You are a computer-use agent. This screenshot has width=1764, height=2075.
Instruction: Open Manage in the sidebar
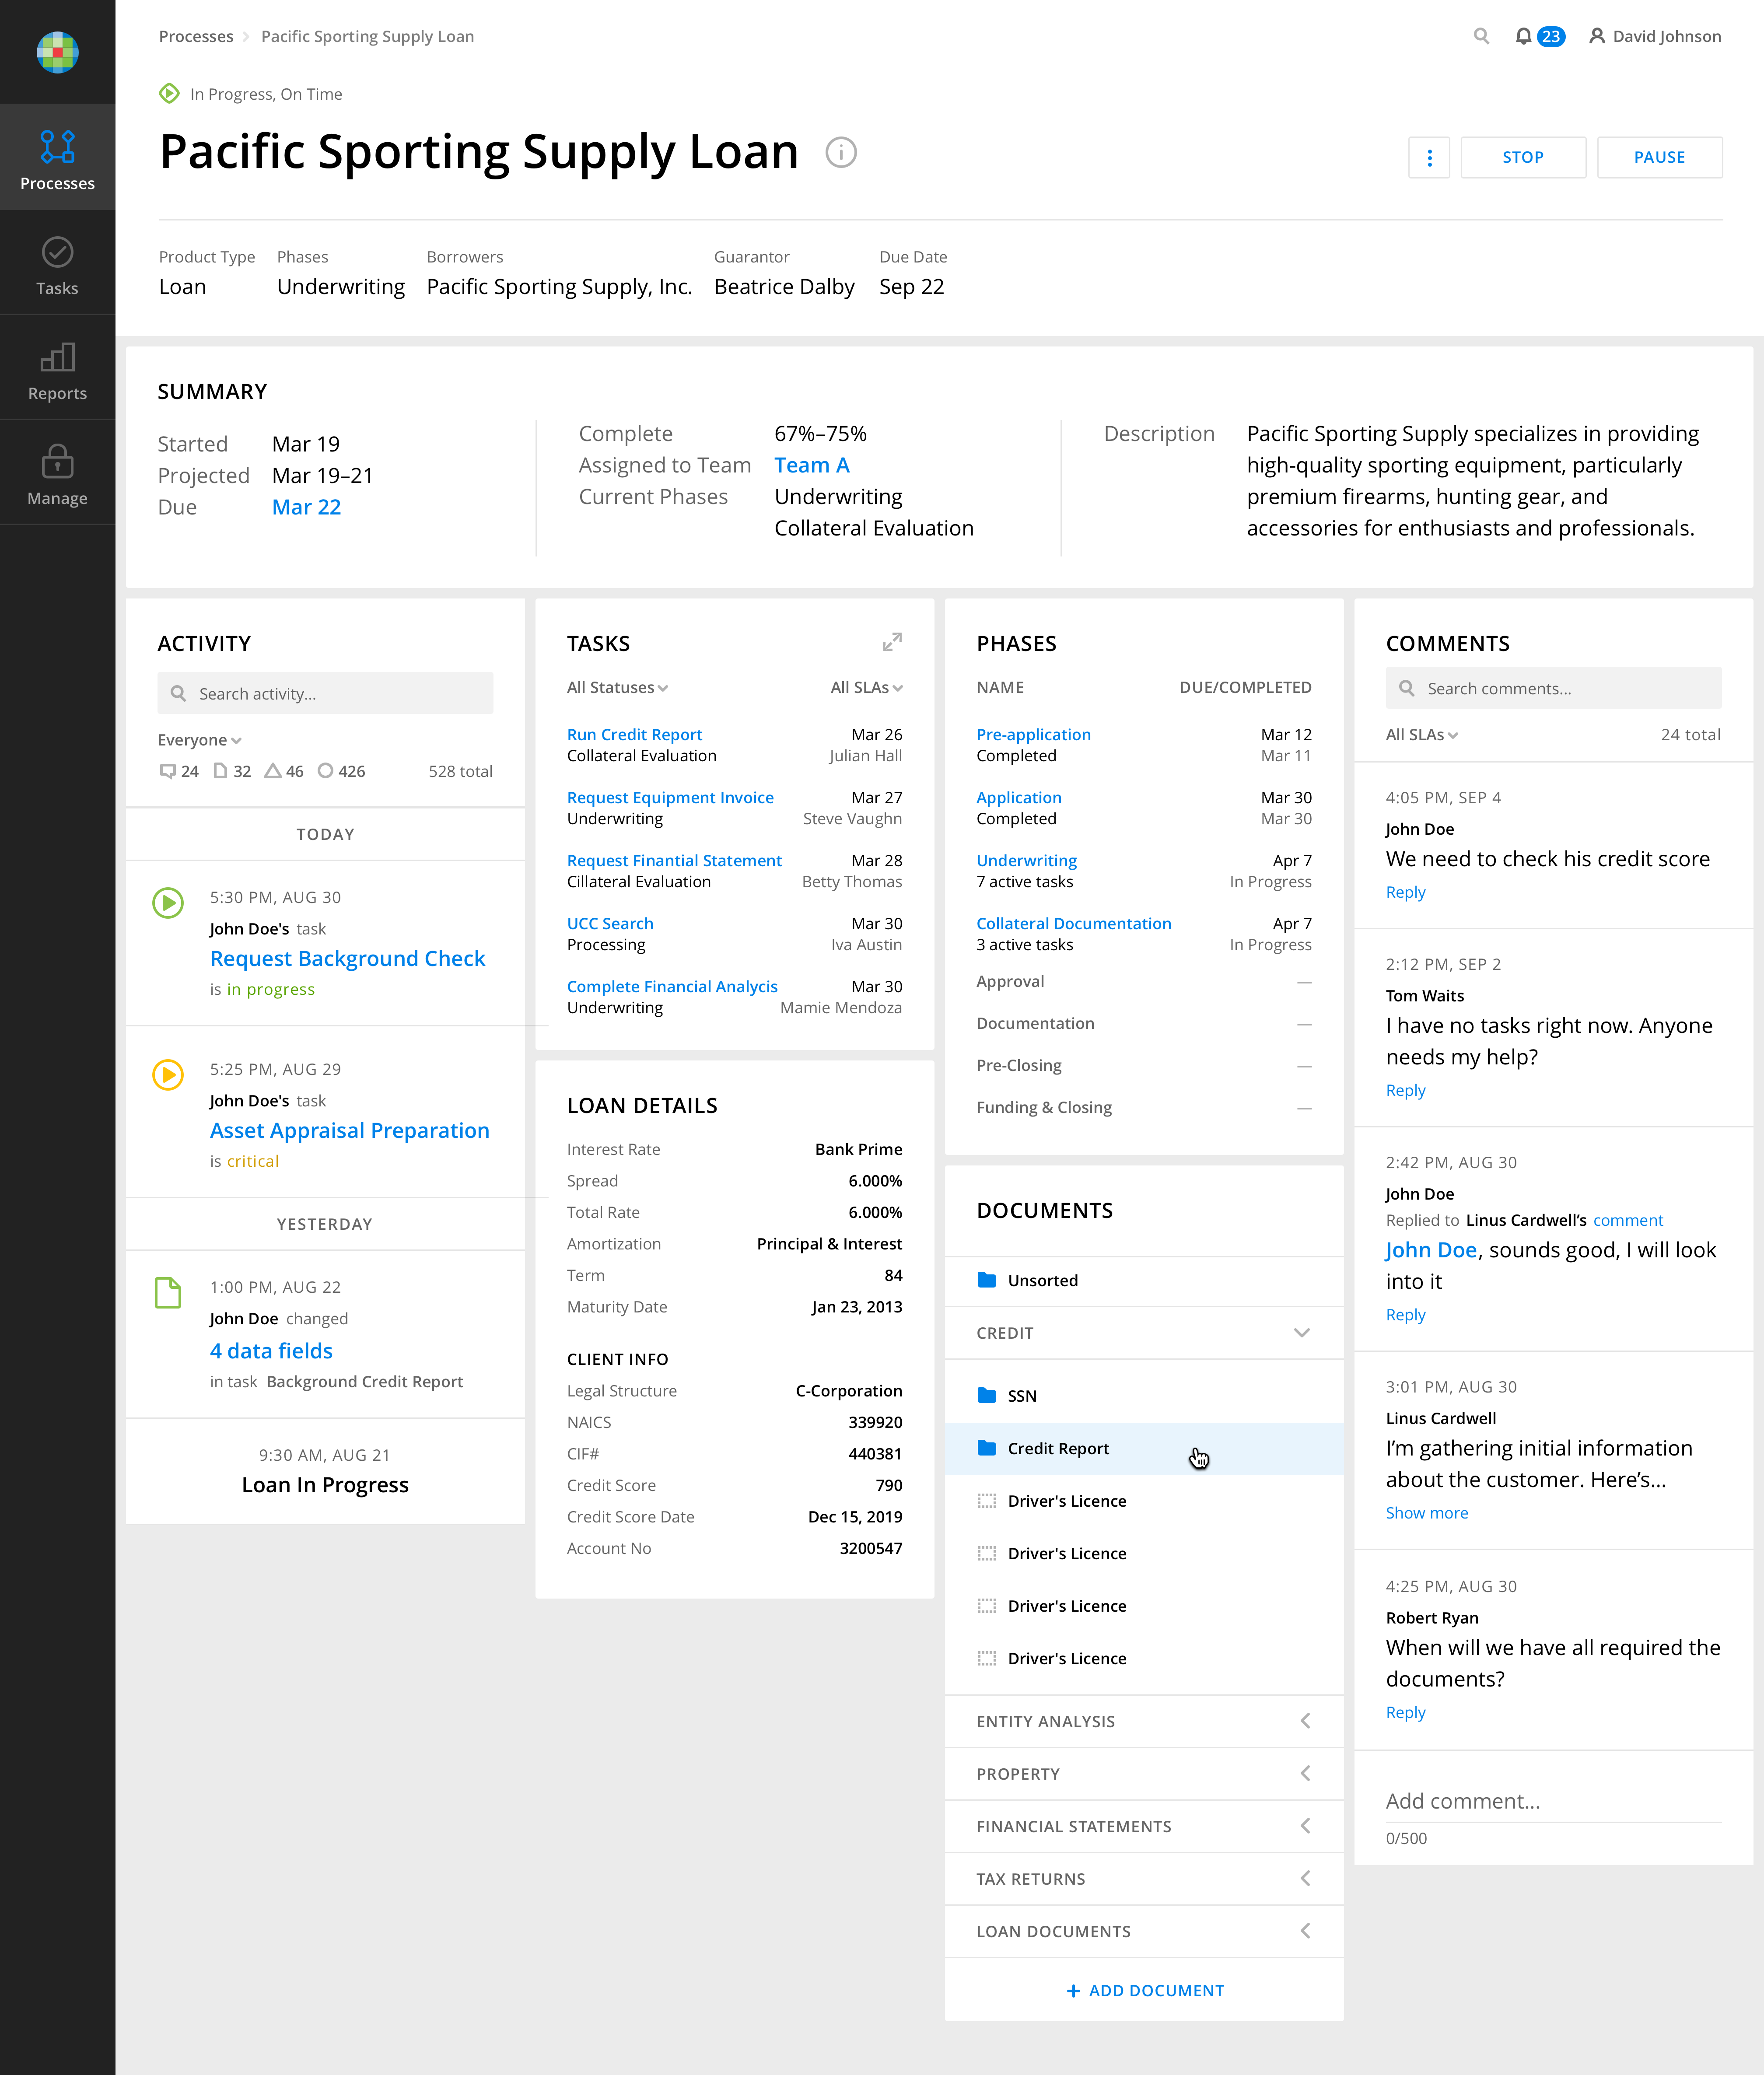pos(57,475)
